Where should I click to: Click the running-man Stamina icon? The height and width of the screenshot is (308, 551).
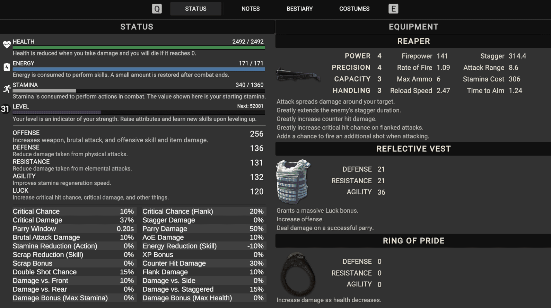(7, 89)
